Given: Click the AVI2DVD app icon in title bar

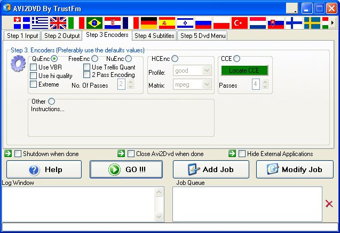Looking at the screenshot, I should pyautogui.click(x=7, y=8).
